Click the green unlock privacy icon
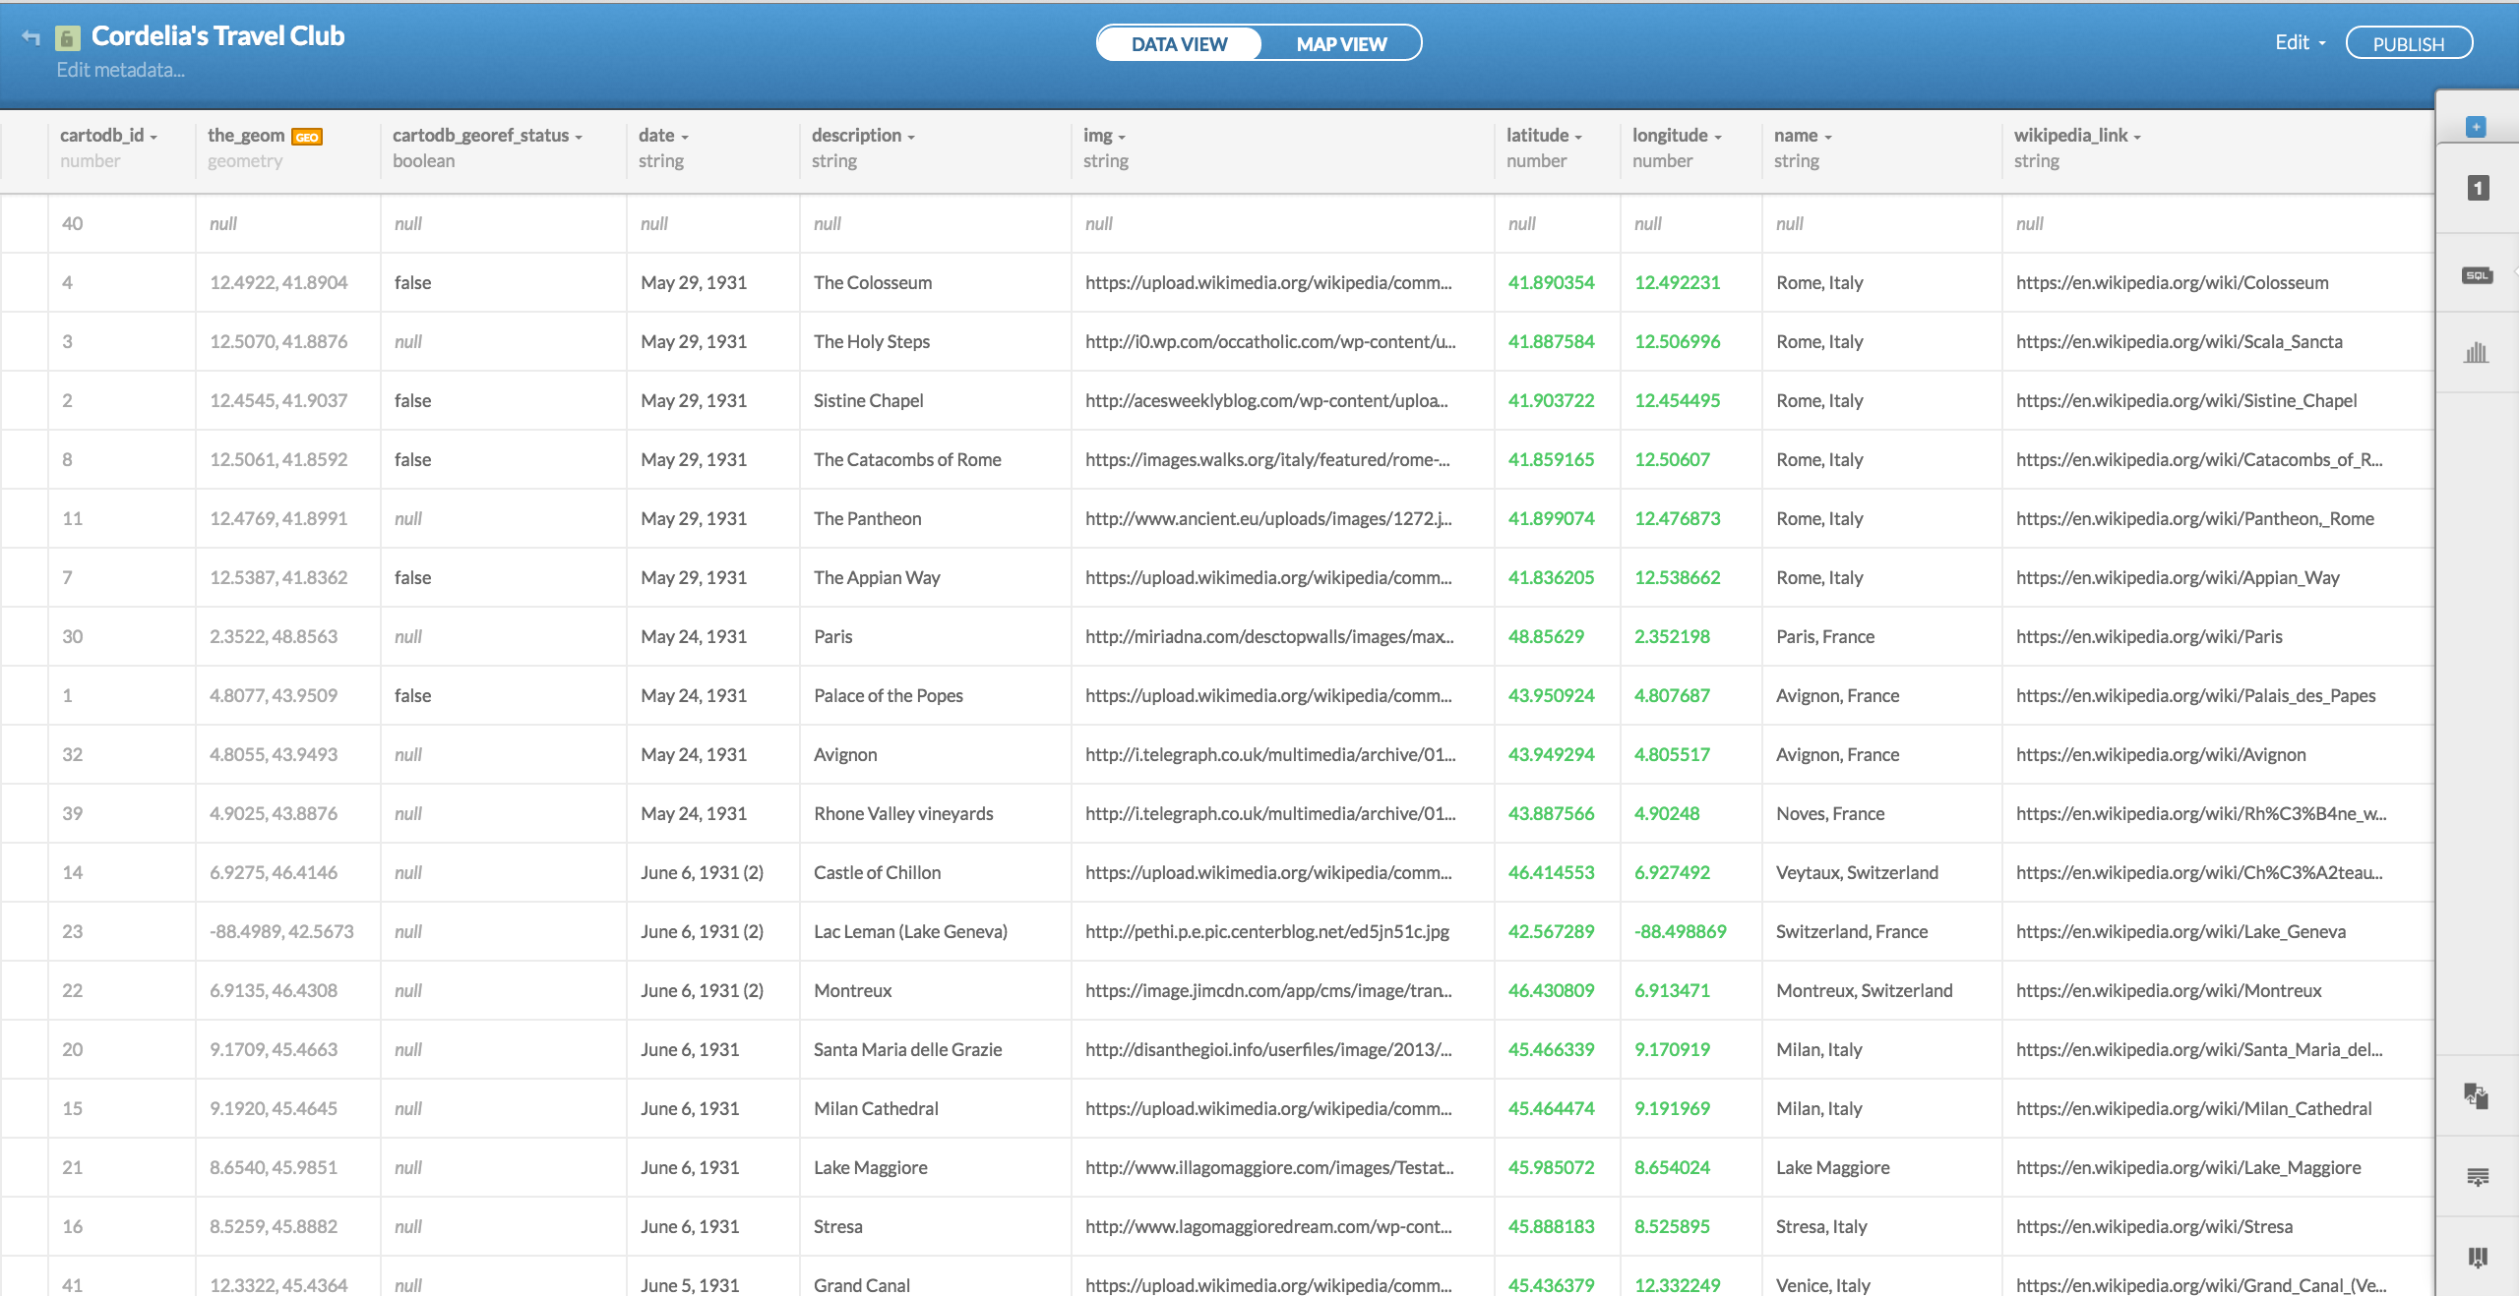This screenshot has height=1296, width=2519. click(67, 38)
